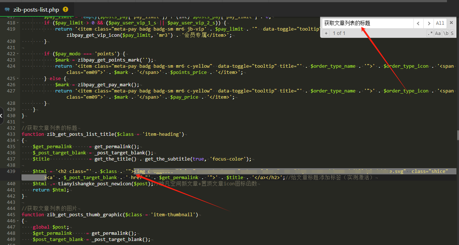Collapse the code fold at line 446
Viewport: 459px width, 245px height.
pos(18,221)
